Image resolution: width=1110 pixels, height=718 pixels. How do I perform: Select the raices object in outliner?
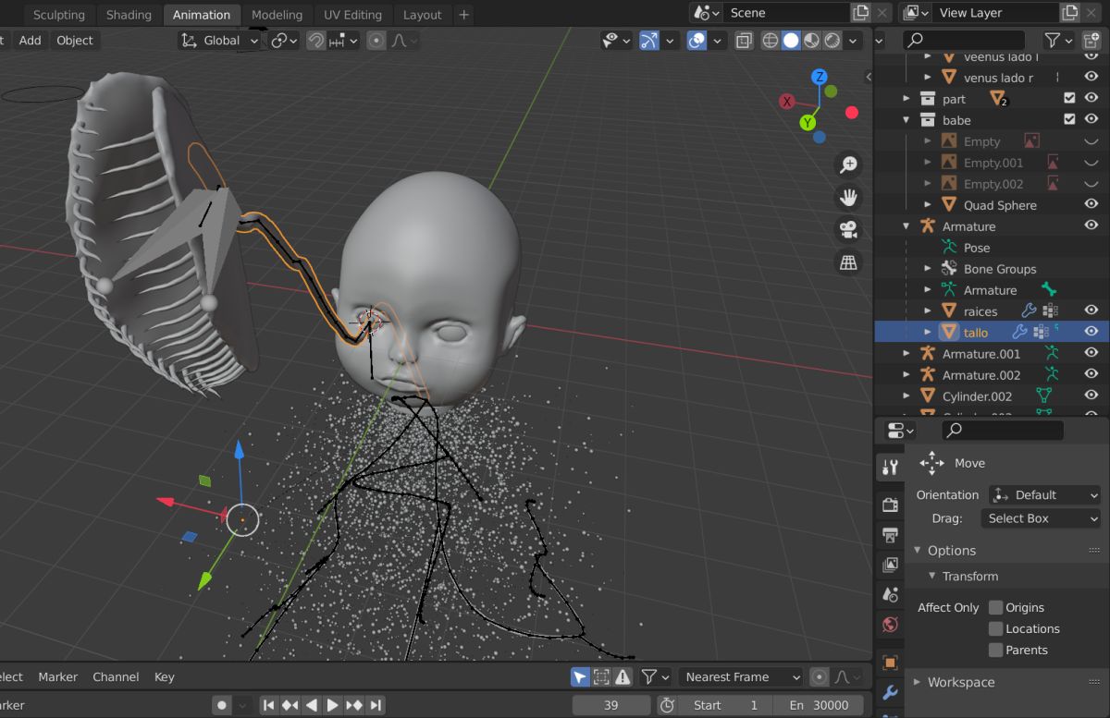coord(980,311)
